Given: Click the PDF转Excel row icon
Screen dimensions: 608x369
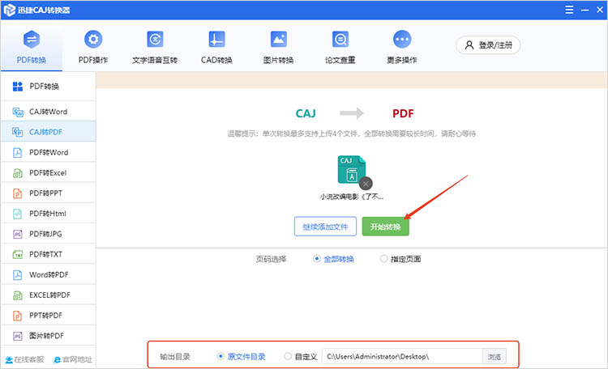Looking at the screenshot, I should click(18, 173).
